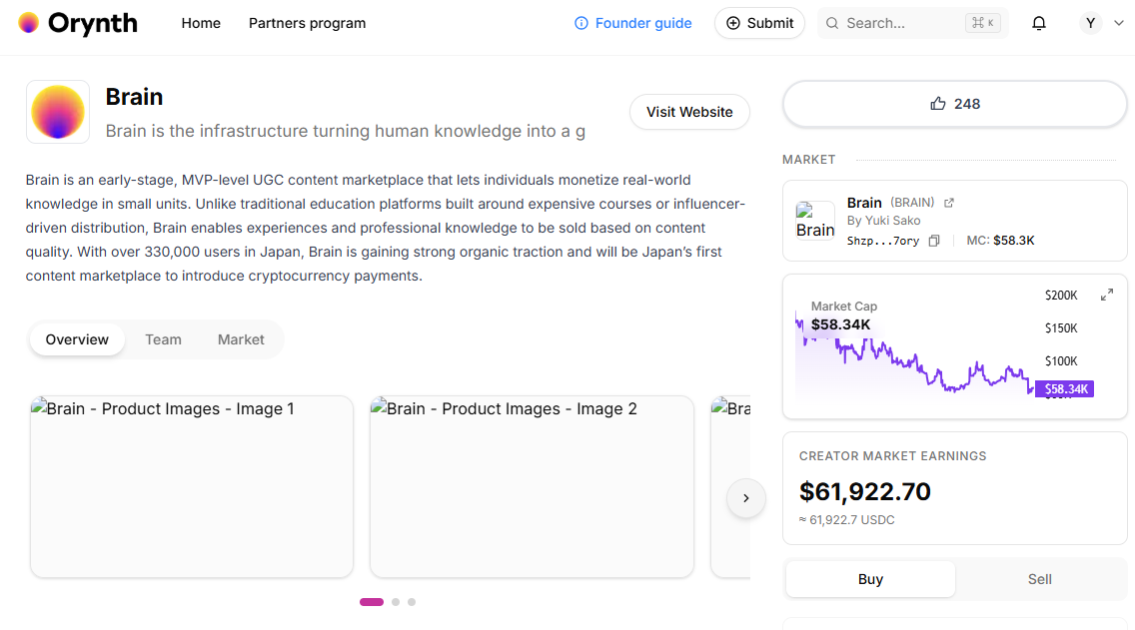Click the notifications bell icon
The image size is (1135, 630).
[x=1039, y=23]
